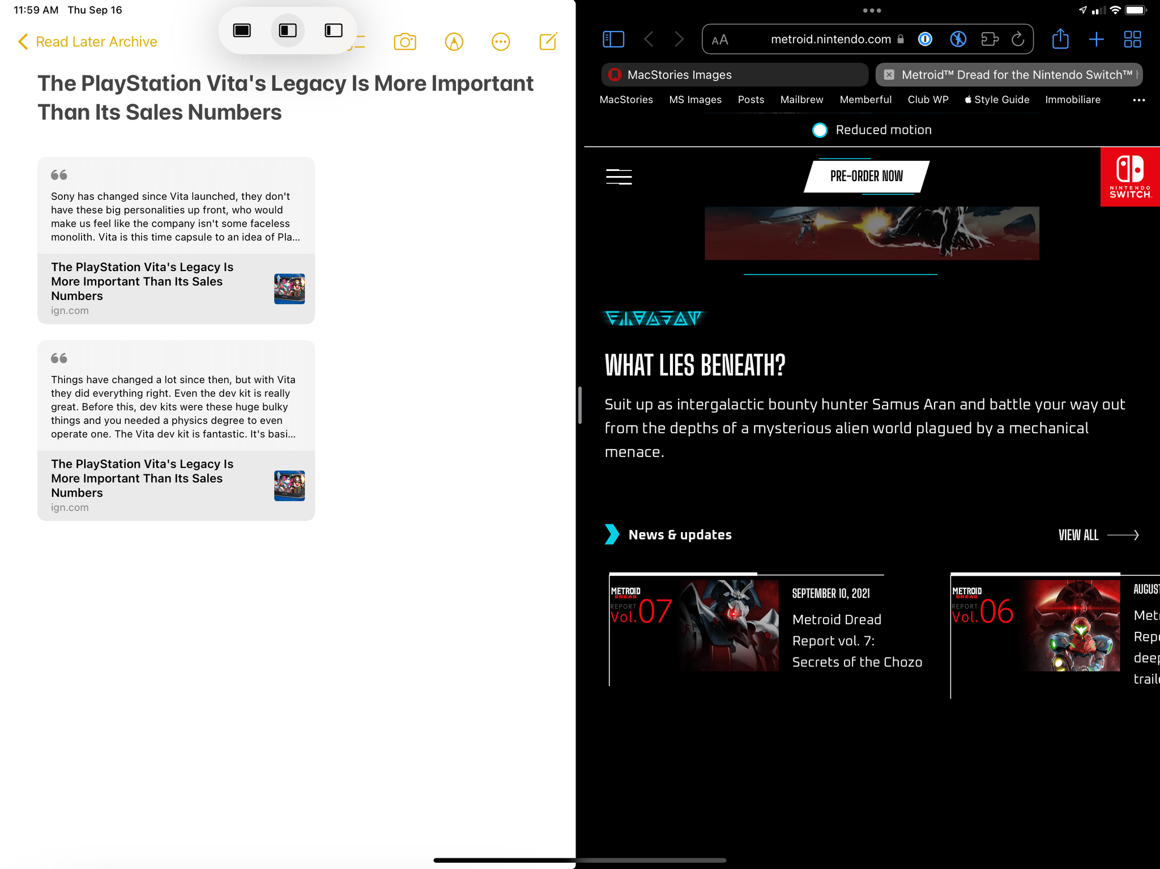Open the Club WP bookmark

(x=928, y=100)
